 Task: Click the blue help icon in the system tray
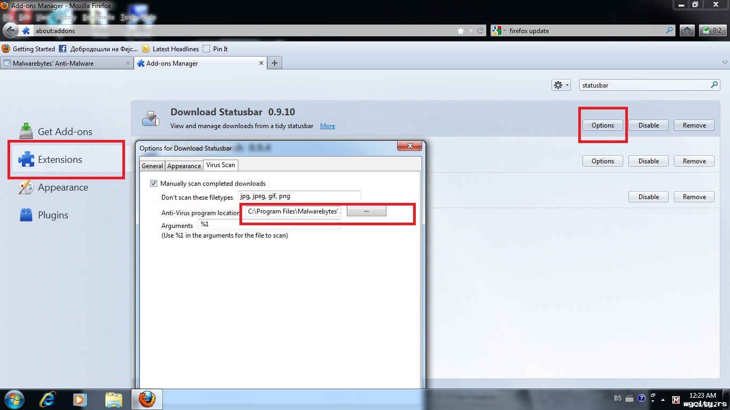pyautogui.click(x=641, y=398)
